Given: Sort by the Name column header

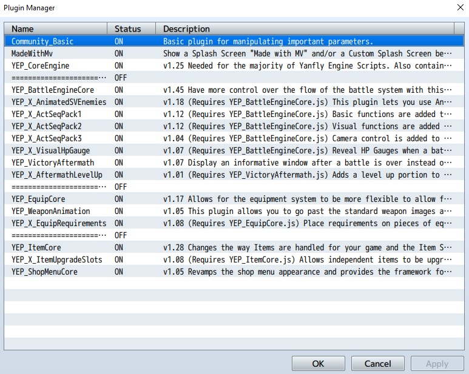Looking at the screenshot, I should point(56,28).
